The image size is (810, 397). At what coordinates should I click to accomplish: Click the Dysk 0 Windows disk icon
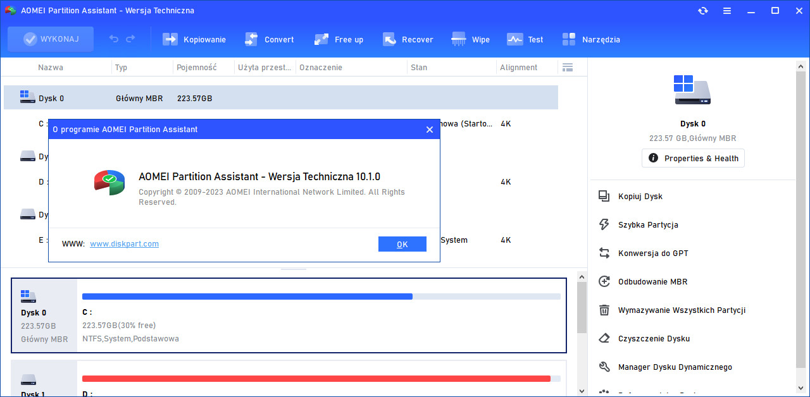pos(27,97)
